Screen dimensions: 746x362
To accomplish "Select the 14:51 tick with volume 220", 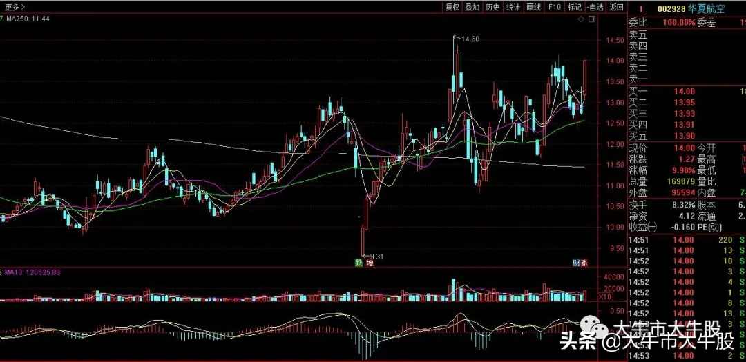I will [687, 240].
